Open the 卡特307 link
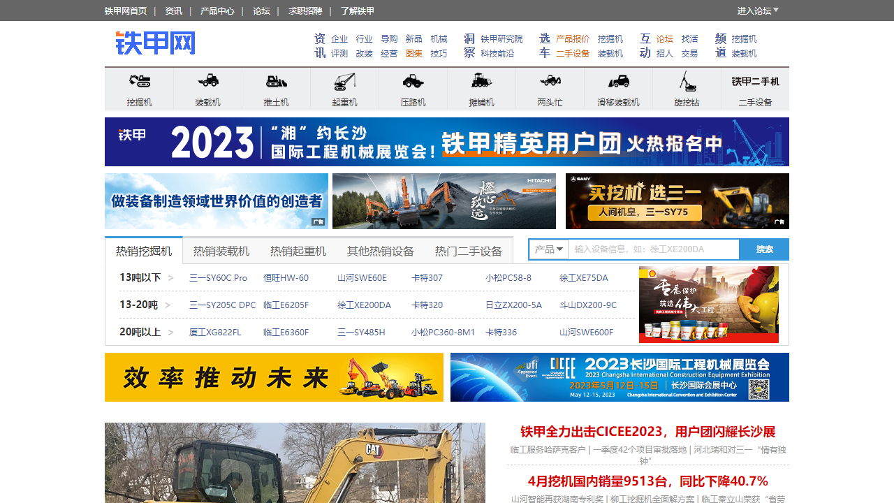 427,278
